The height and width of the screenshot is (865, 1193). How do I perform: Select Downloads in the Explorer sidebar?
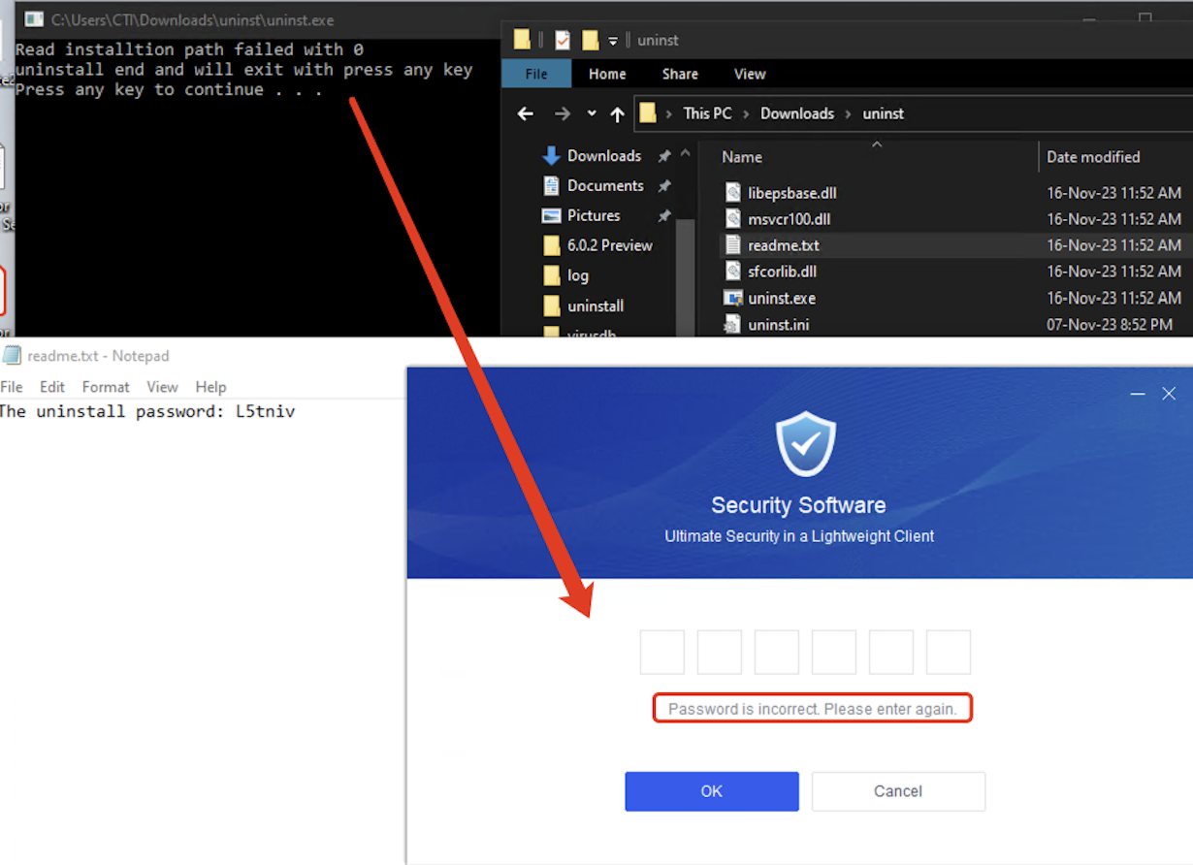(x=604, y=156)
